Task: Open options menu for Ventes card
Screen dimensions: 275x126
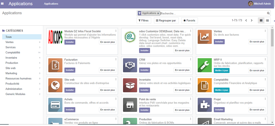Action: pyautogui.click(x=265, y=31)
